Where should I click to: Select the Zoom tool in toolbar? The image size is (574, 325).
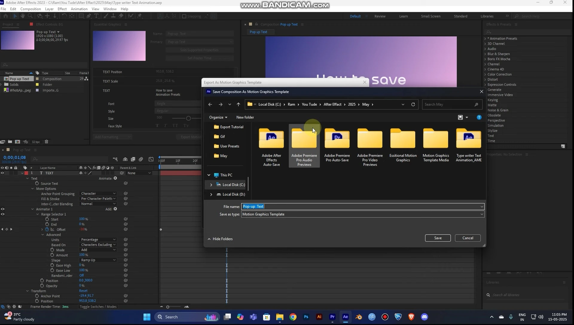[x=30, y=16]
